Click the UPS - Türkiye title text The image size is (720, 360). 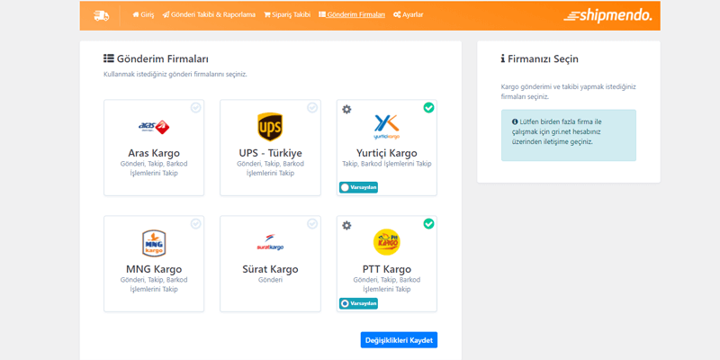[270, 153]
